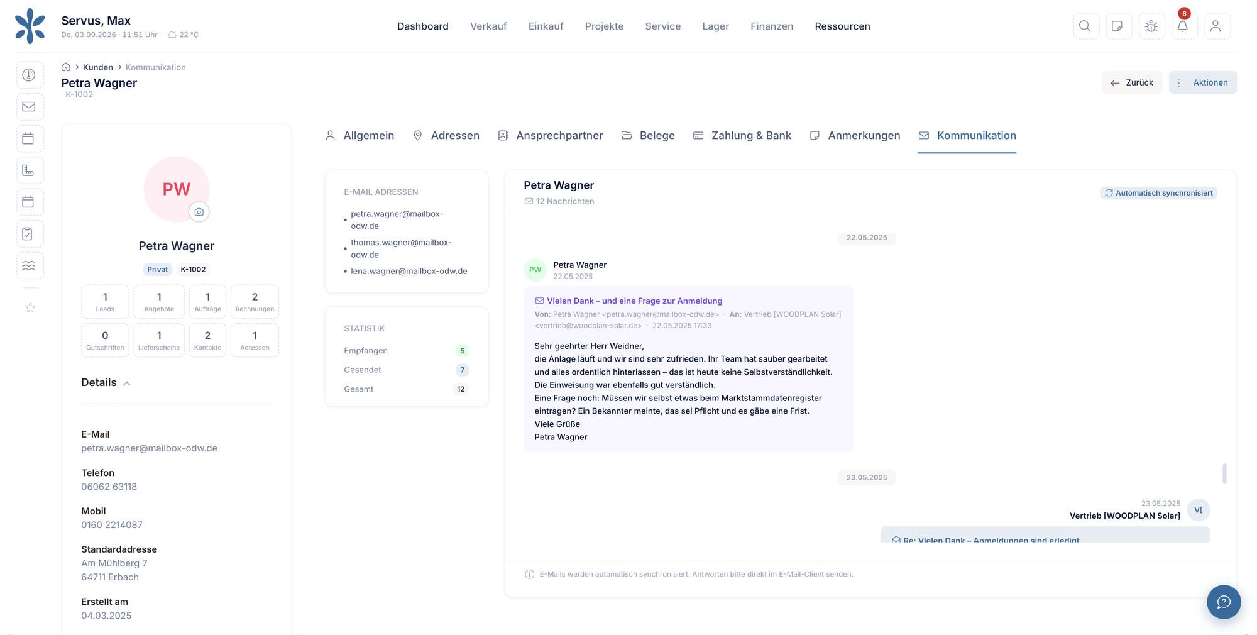Viewport: 1257px width, 635px height.
Task: Open email subject Vielen Dank – und eine Frage
Action: [x=634, y=301]
